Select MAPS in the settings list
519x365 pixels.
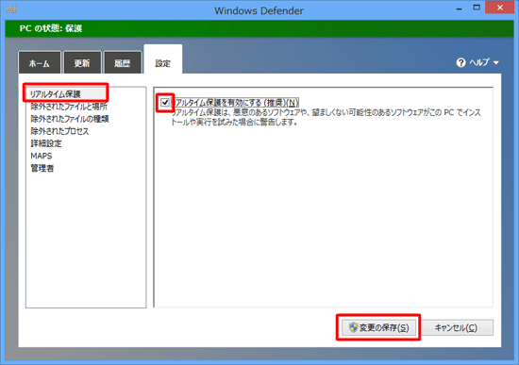coord(42,156)
